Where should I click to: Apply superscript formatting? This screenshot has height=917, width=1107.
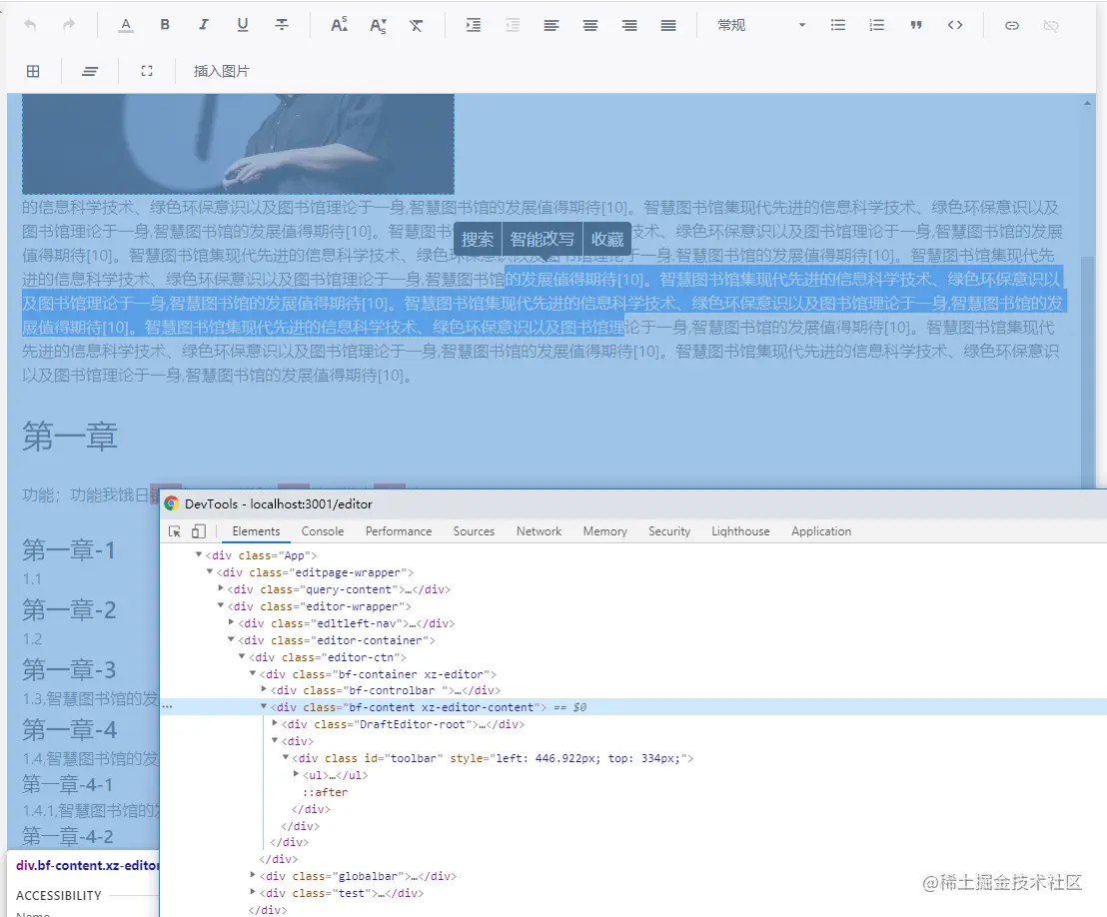339,25
